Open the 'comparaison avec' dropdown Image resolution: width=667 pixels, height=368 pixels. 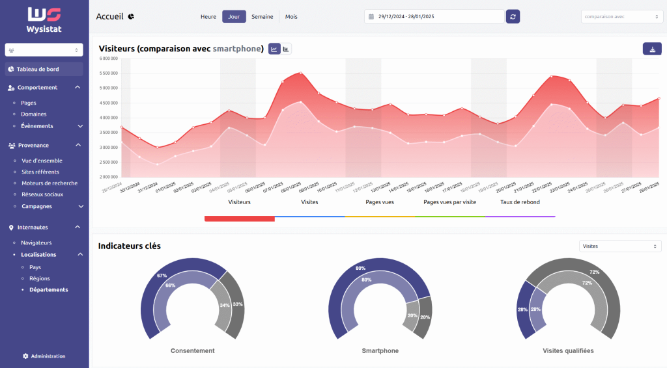point(621,17)
